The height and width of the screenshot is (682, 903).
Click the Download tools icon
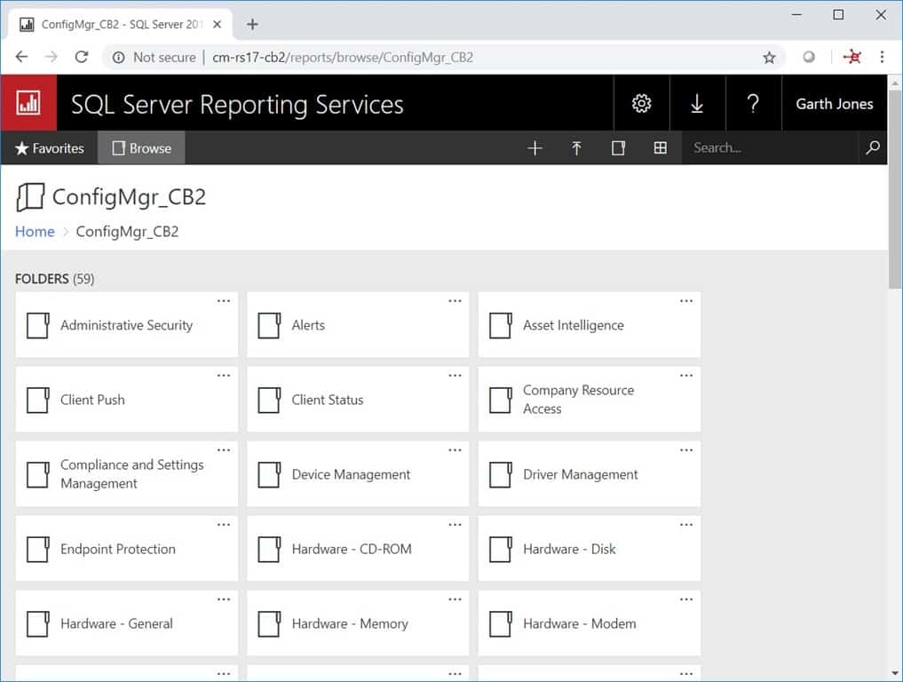697,103
